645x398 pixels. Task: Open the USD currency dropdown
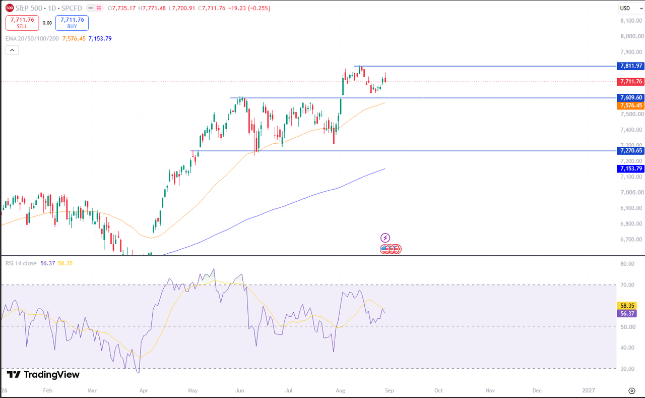click(631, 8)
